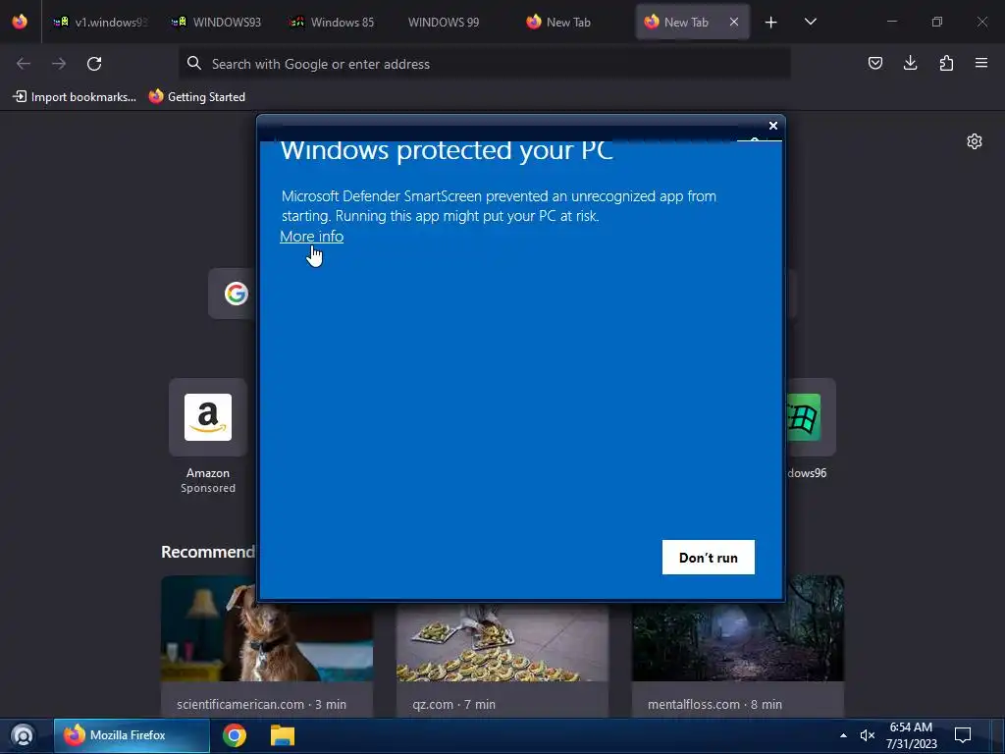Reload the current page
The image size is (1005, 754).
(x=94, y=64)
